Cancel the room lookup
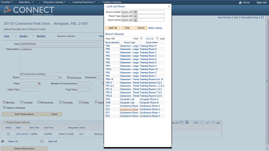 141,28
